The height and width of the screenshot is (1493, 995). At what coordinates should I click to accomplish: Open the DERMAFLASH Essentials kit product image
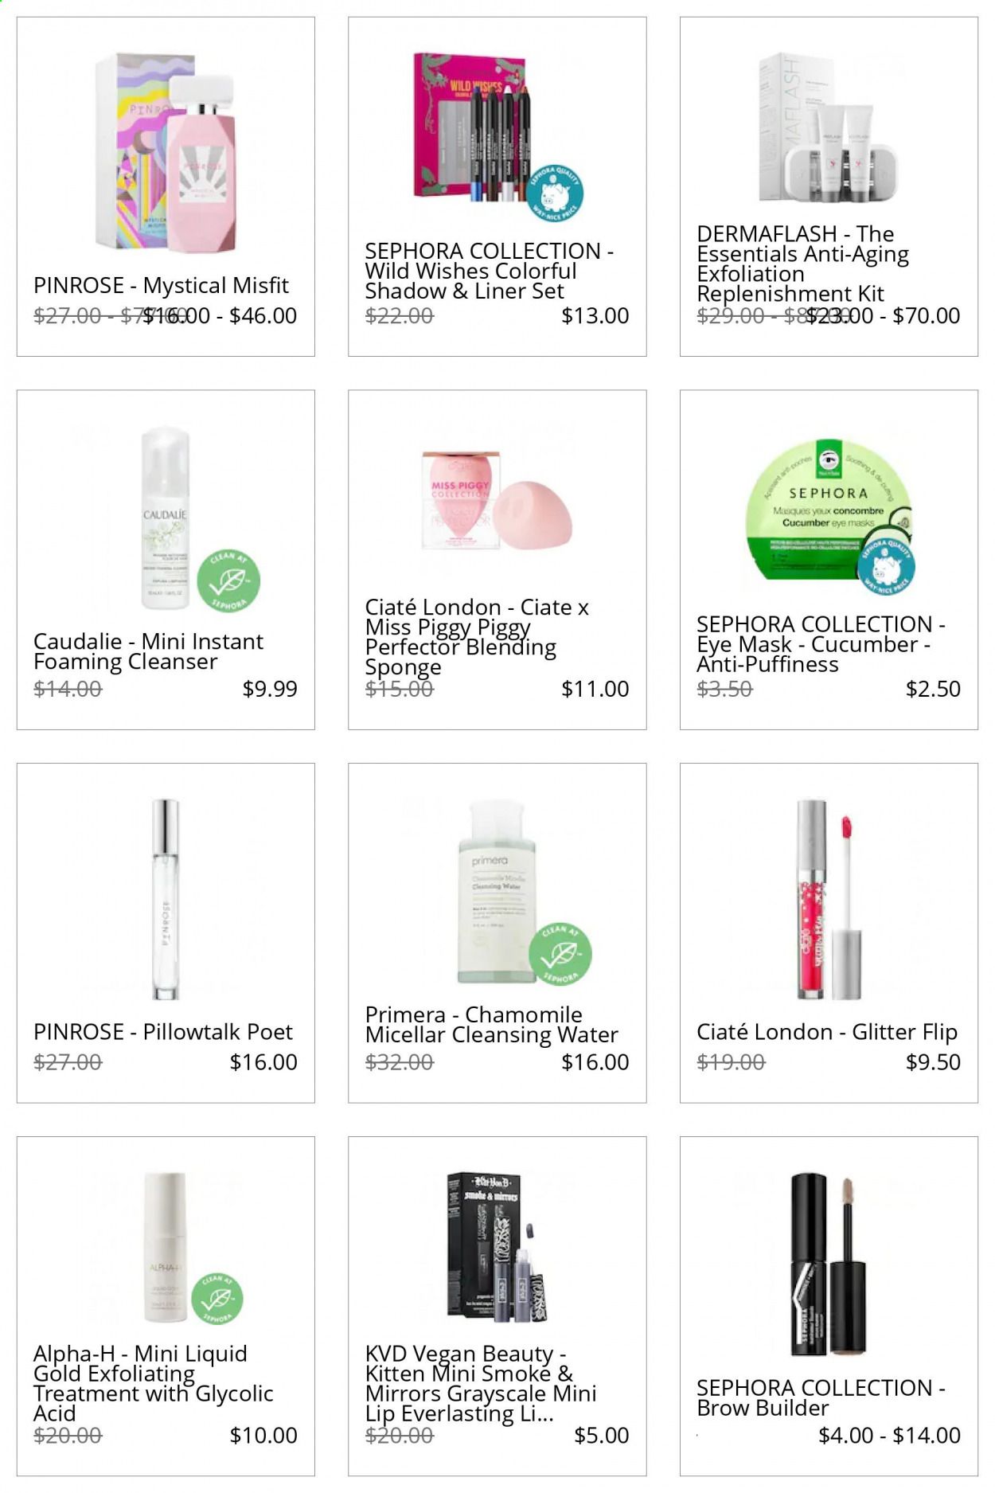point(826,129)
